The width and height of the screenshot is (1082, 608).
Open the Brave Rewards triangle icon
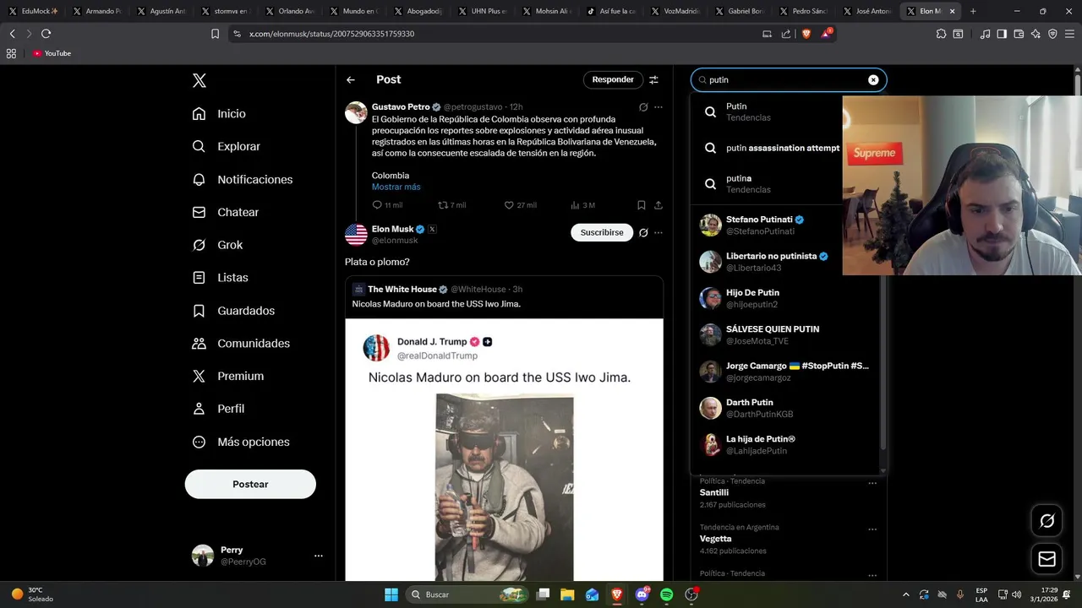(827, 34)
